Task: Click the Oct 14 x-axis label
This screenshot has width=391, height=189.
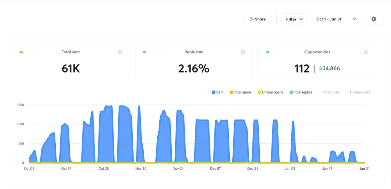Action: point(66,169)
